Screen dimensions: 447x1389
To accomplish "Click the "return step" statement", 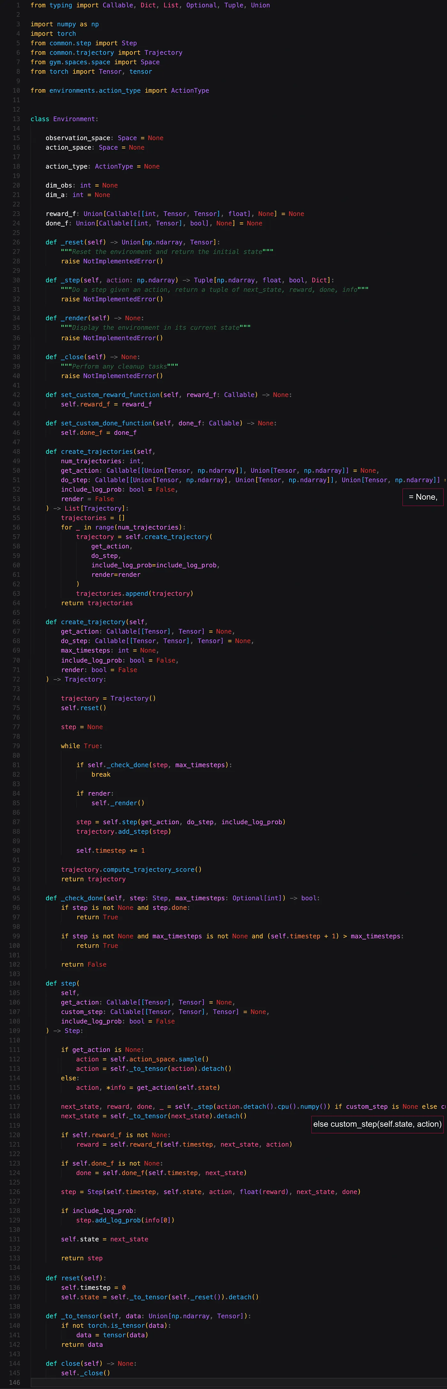I will coord(81,1259).
